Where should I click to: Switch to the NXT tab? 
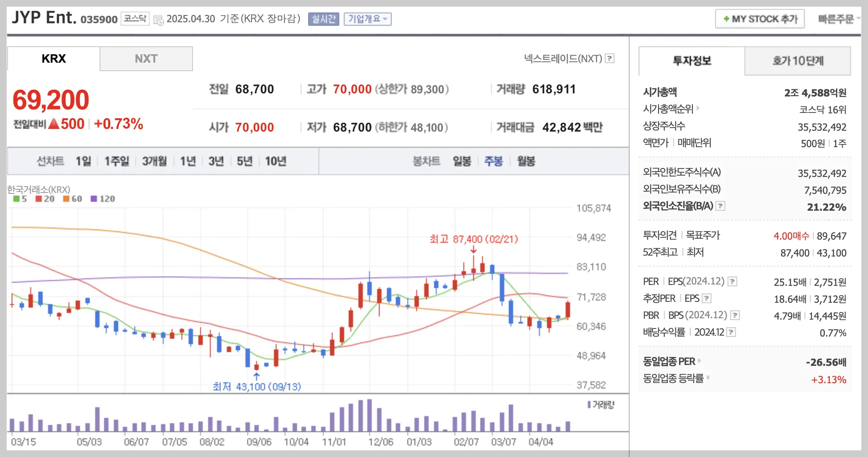point(146,59)
